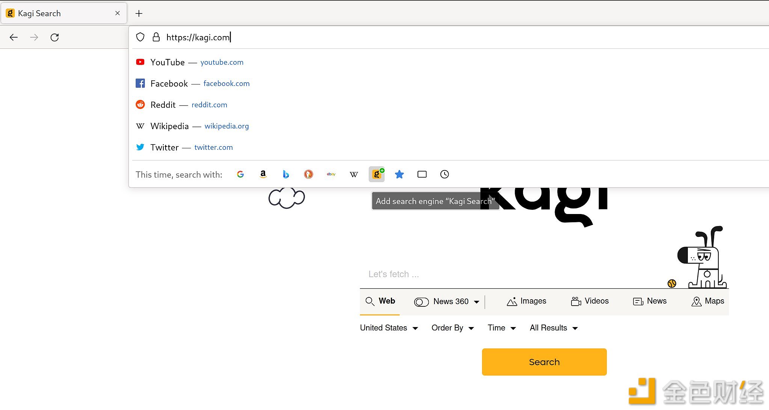The image size is (769, 410).
Task: Open the Order By dropdown
Action: [453, 328]
